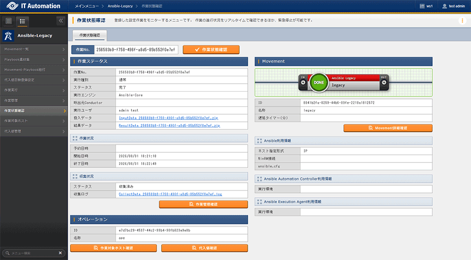Click Ansible Automation Controller利用情報 section header
This screenshot has height=260, width=471.
click(x=343, y=179)
